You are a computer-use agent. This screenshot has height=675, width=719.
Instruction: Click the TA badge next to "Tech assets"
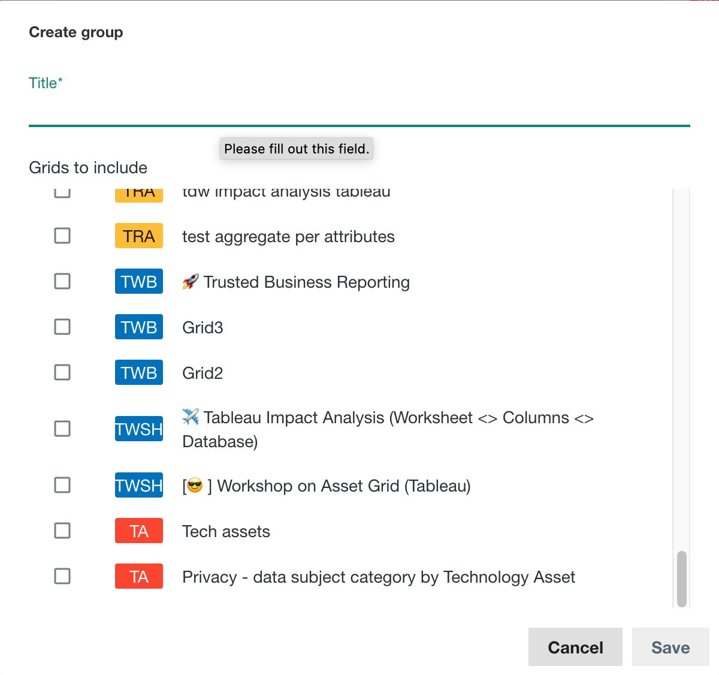[138, 531]
